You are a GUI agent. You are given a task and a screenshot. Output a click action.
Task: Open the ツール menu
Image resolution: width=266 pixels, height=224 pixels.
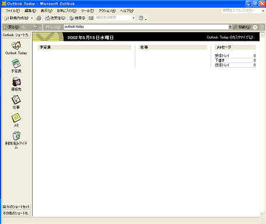point(87,11)
